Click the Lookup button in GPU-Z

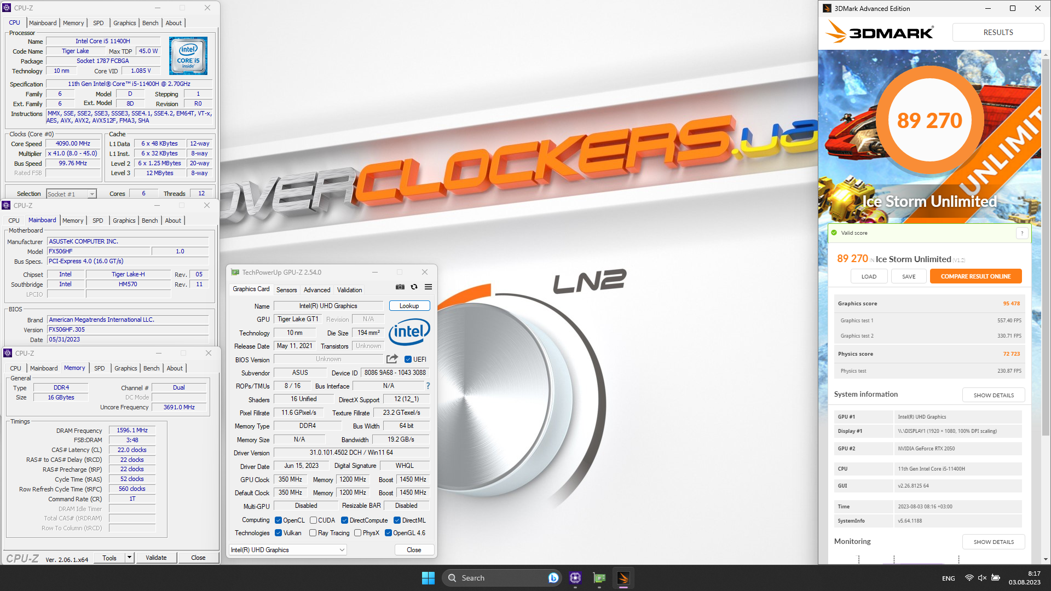click(409, 306)
